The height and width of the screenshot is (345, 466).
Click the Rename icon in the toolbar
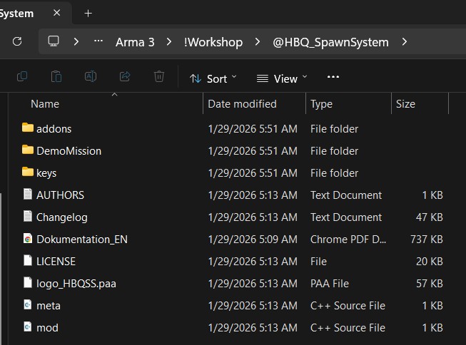point(91,76)
